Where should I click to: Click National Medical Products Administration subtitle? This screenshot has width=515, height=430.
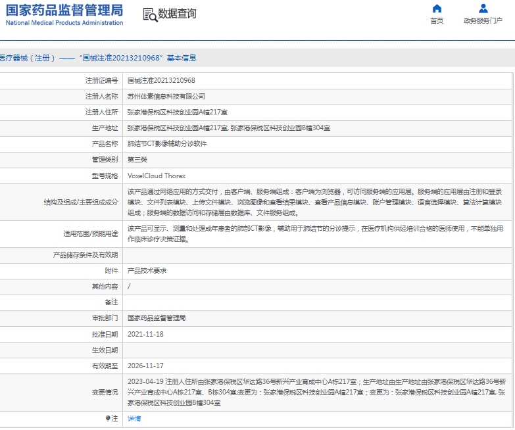tap(64, 23)
